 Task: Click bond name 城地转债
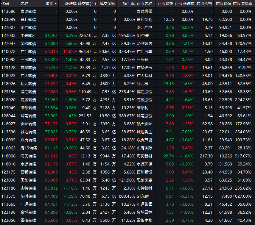[28, 132]
